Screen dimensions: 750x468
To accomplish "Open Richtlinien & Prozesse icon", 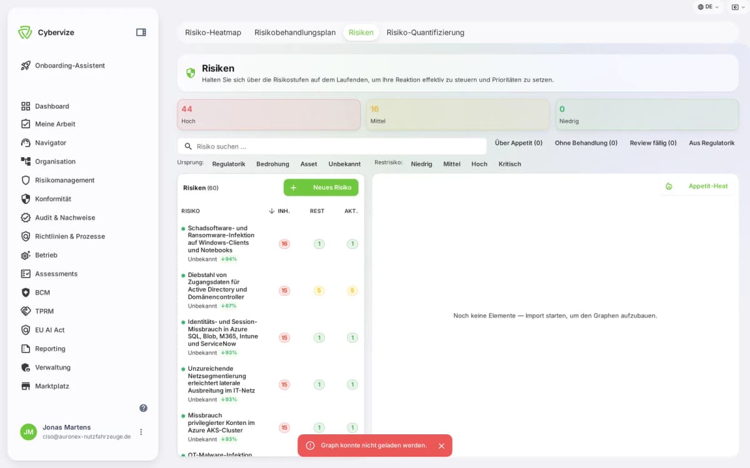I will (26, 236).
